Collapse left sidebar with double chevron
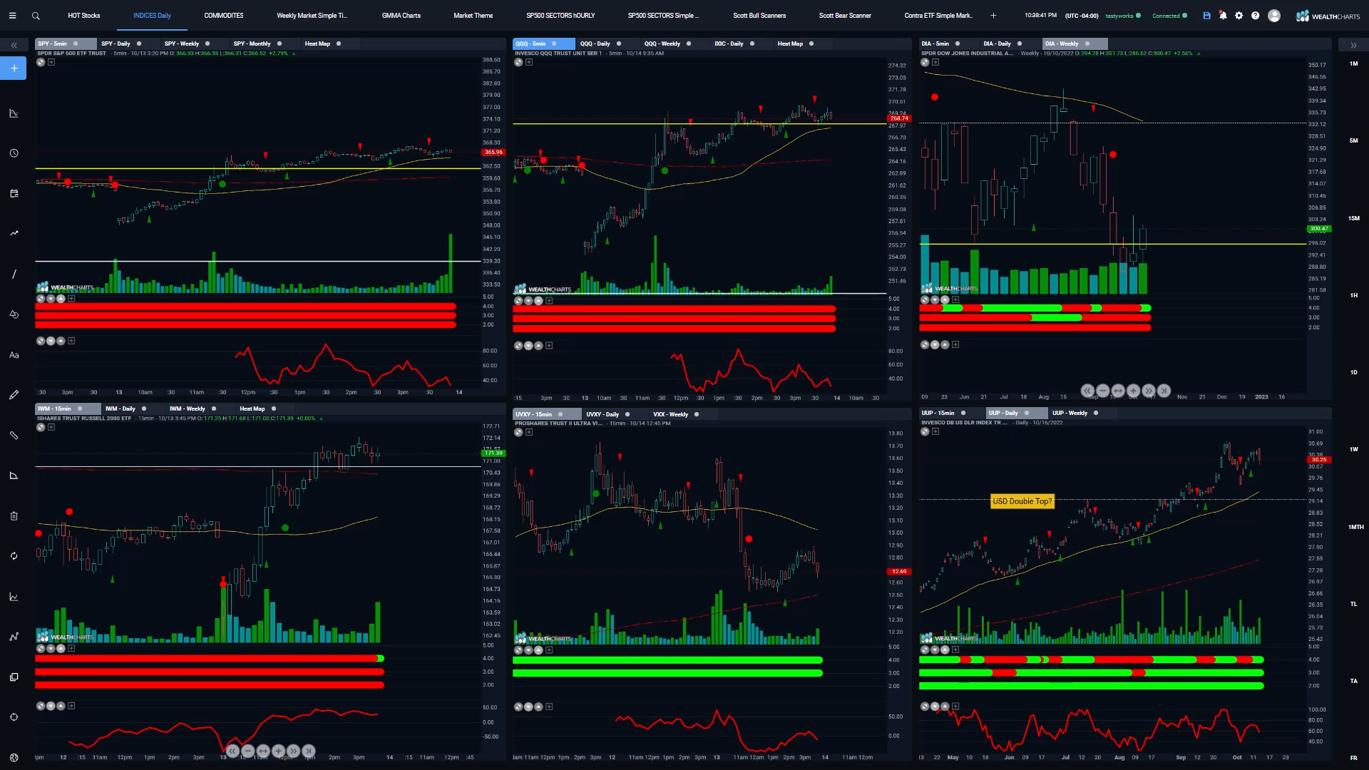 pos(14,45)
